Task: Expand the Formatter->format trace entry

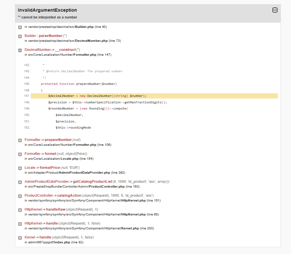Action: (x=20, y=154)
